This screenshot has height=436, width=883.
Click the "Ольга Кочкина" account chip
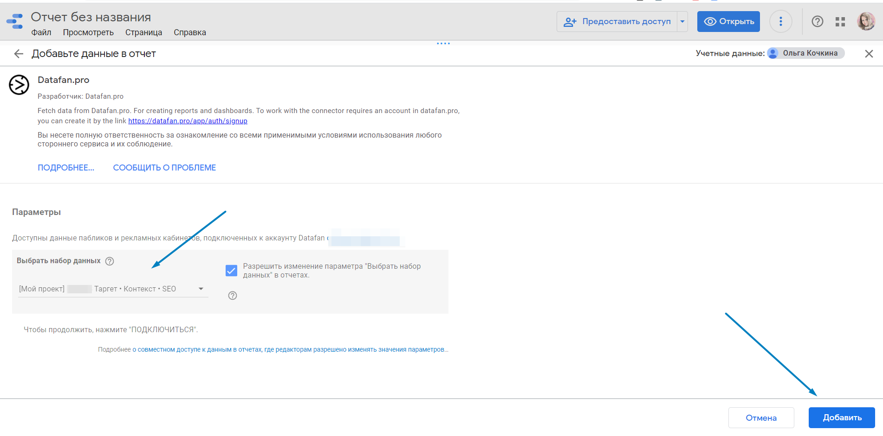point(805,53)
